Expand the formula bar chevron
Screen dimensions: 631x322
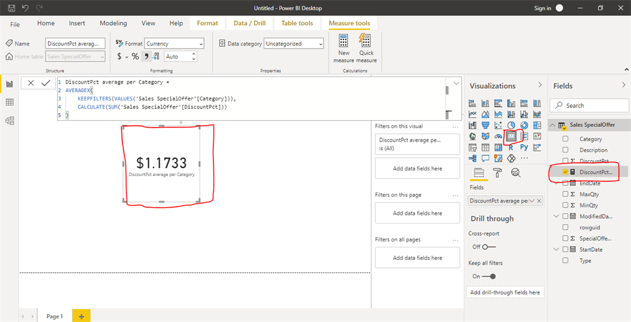(x=457, y=84)
